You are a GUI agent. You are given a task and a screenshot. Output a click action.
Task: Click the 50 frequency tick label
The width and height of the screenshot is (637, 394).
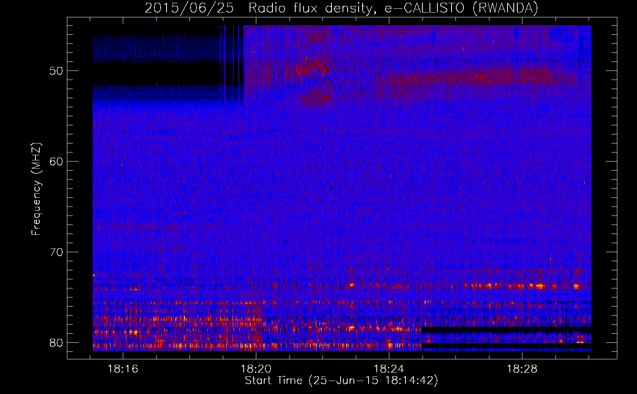(x=56, y=71)
